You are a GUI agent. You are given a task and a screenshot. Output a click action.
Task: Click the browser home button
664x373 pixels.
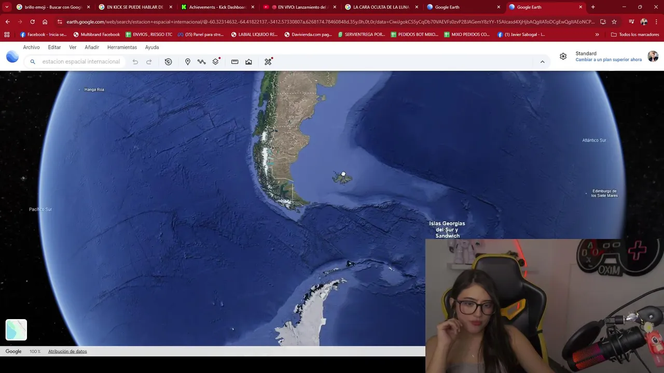click(45, 22)
